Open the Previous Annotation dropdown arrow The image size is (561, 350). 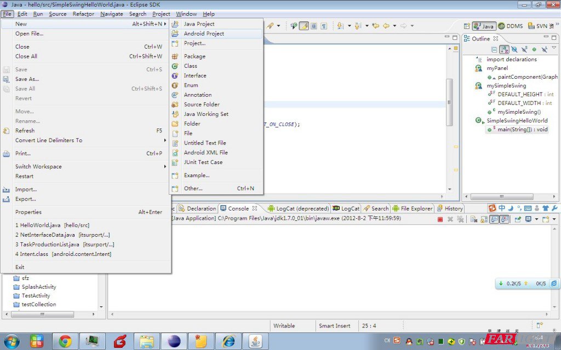coord(367,26)
